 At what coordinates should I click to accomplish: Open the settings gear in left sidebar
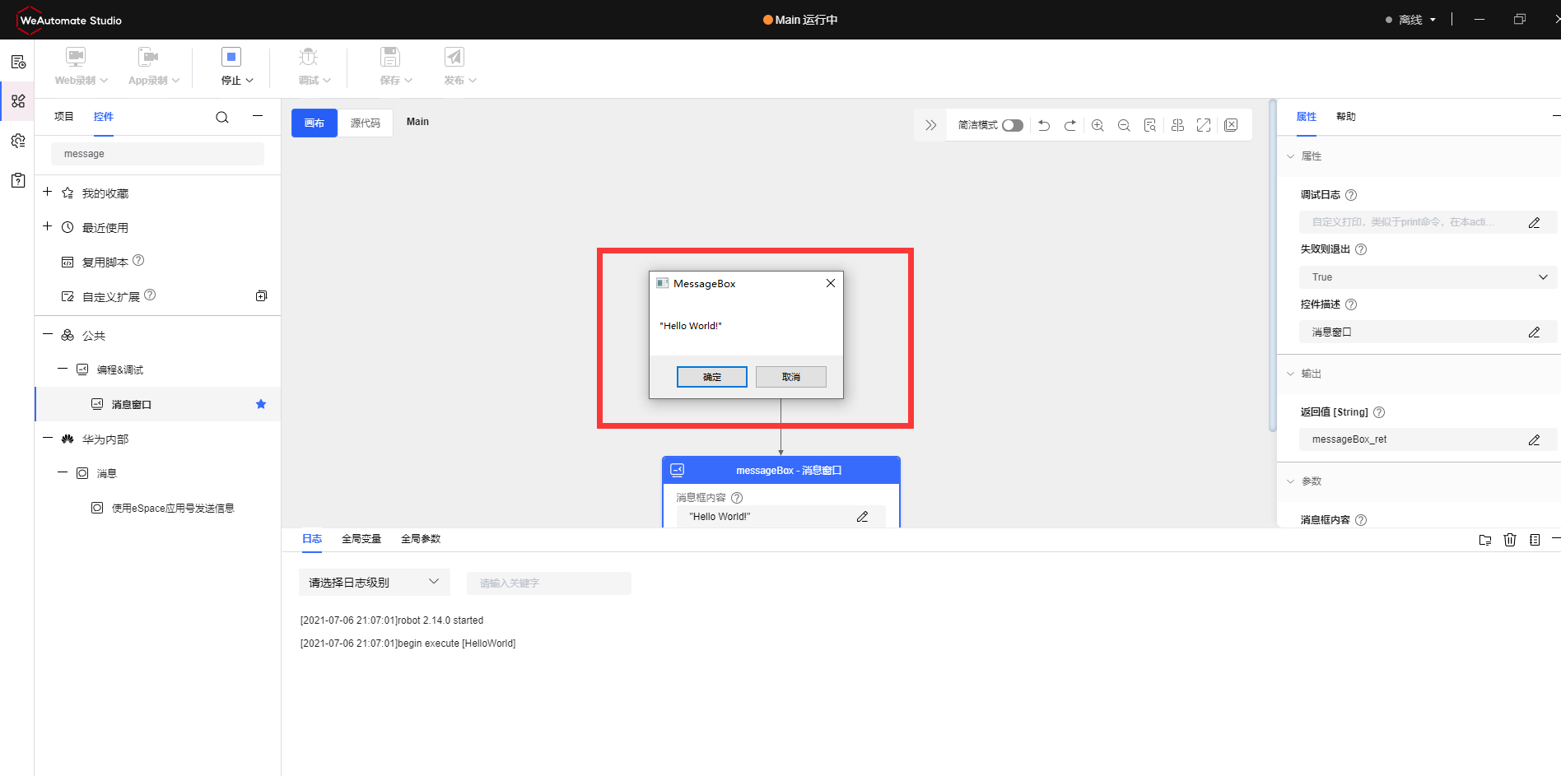coord(18,141)
